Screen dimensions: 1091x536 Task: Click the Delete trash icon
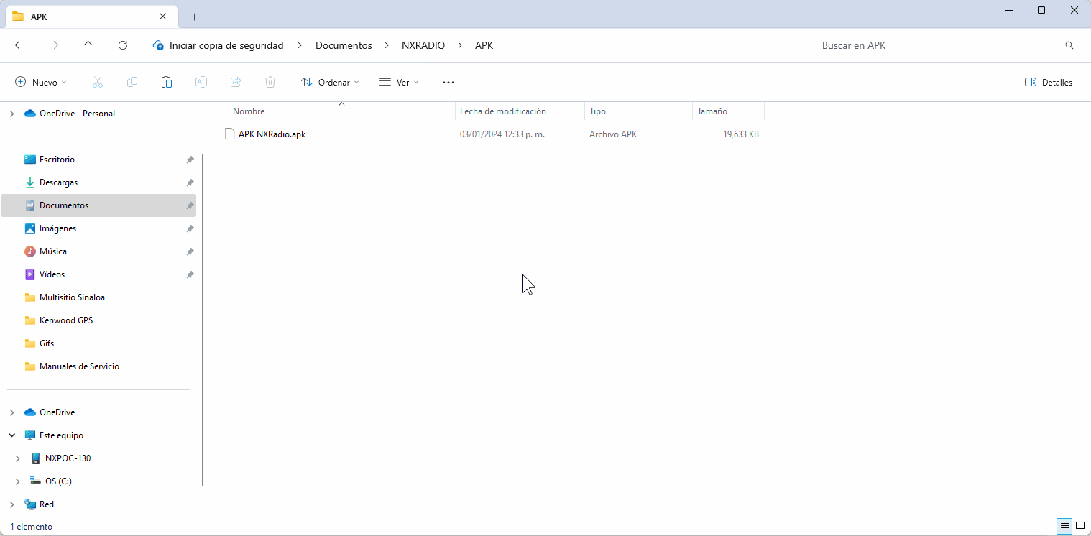pos(270,83)
